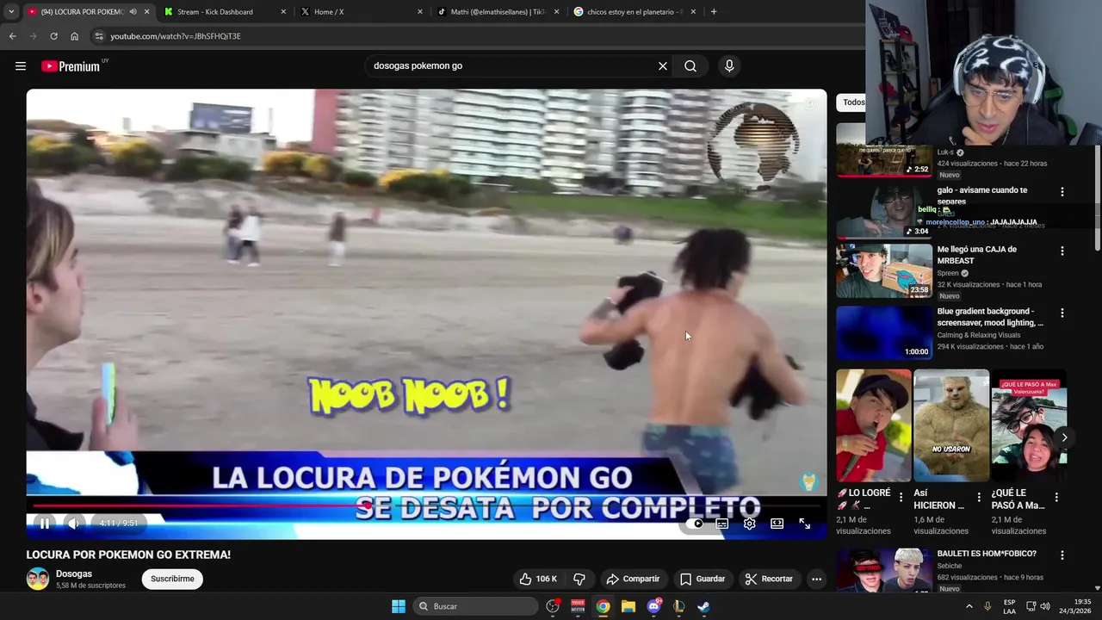Run search with magnifier button

coord(690,66)
